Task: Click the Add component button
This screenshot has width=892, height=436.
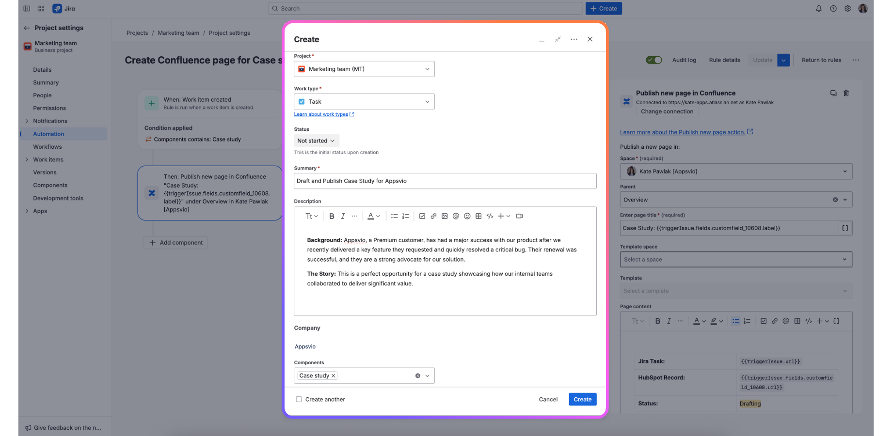Action: (176, 243)
